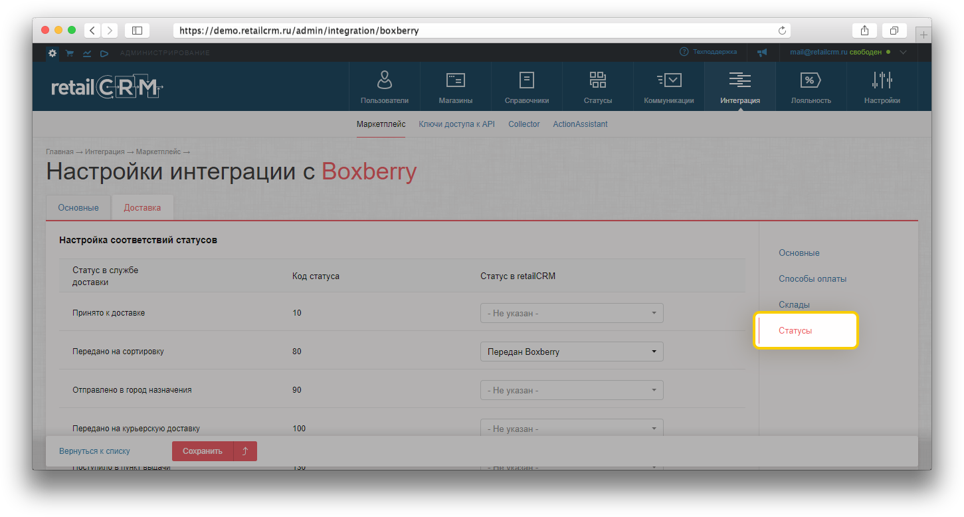Click the marketing play-shaped icon in top bar
This screenshot has height=517, width=964.
click(104, 52)
